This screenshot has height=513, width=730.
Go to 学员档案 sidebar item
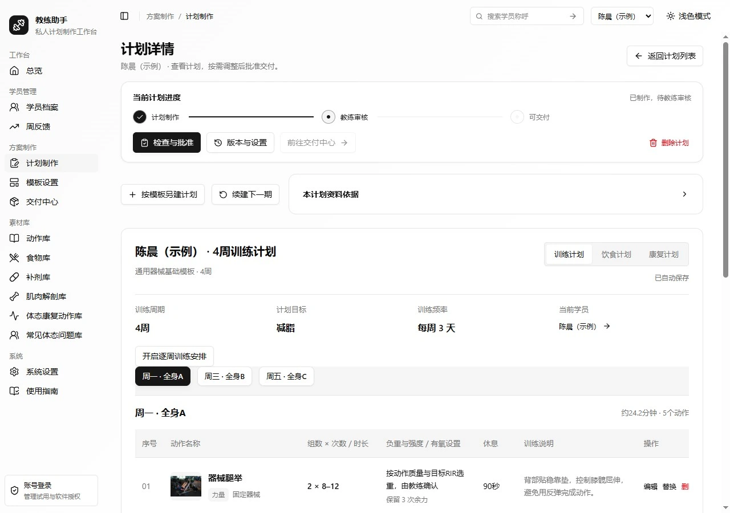51,107
